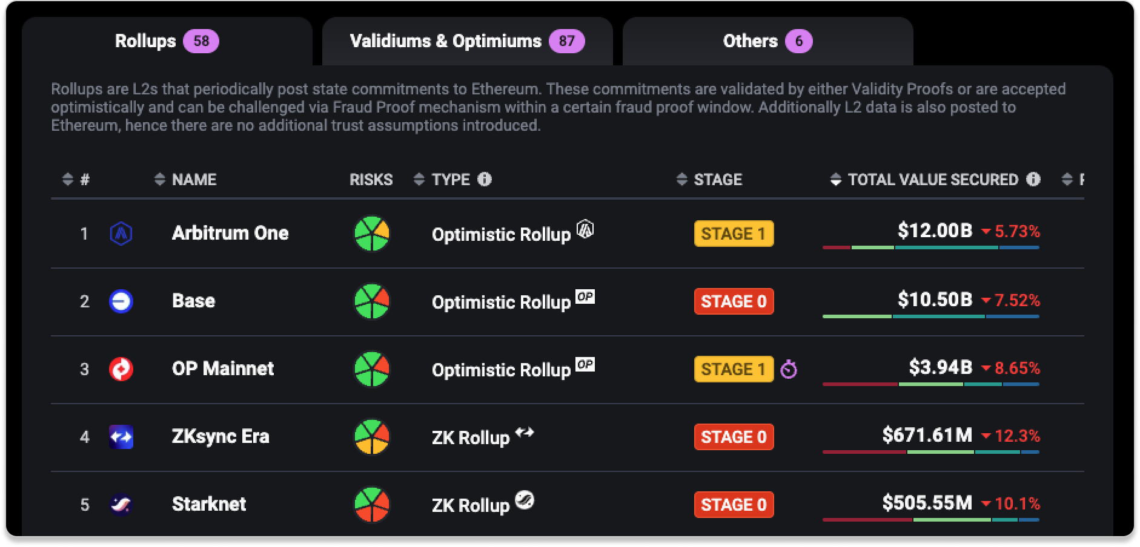Click the ZKsync Era ZK Rollup type cell
Viewport: 1140px width, 547px height.
pos(471,437)
